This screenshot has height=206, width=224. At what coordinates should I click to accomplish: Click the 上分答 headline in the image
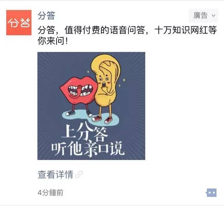pos(84,132)
